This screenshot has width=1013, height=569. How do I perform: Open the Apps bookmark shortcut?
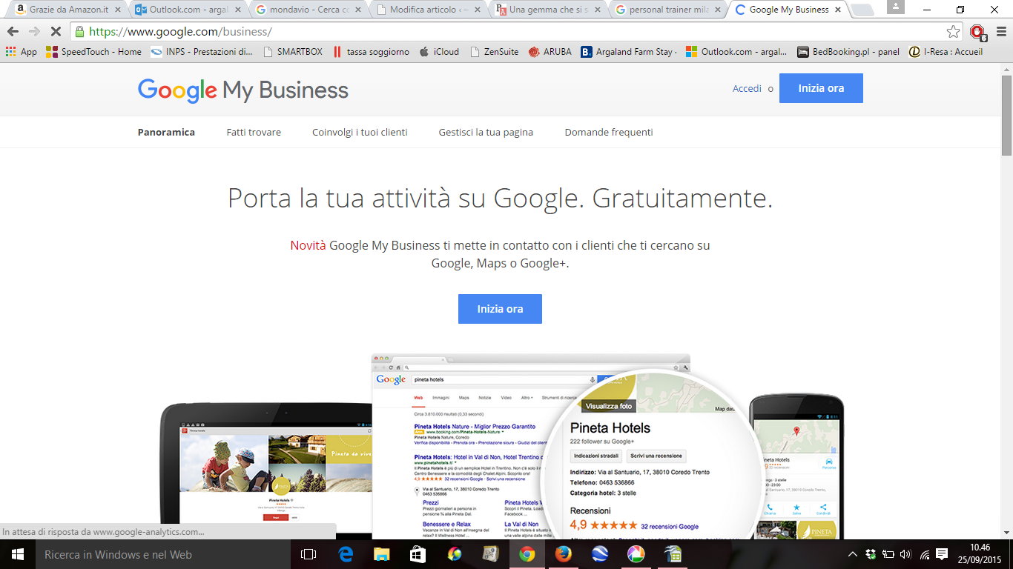(21, 52)
